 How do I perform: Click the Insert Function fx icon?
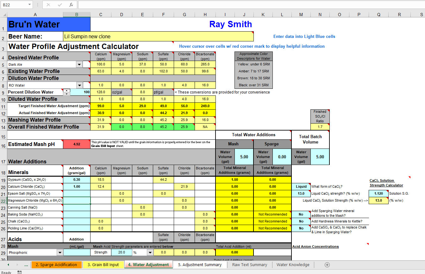[x=71, y=5]
